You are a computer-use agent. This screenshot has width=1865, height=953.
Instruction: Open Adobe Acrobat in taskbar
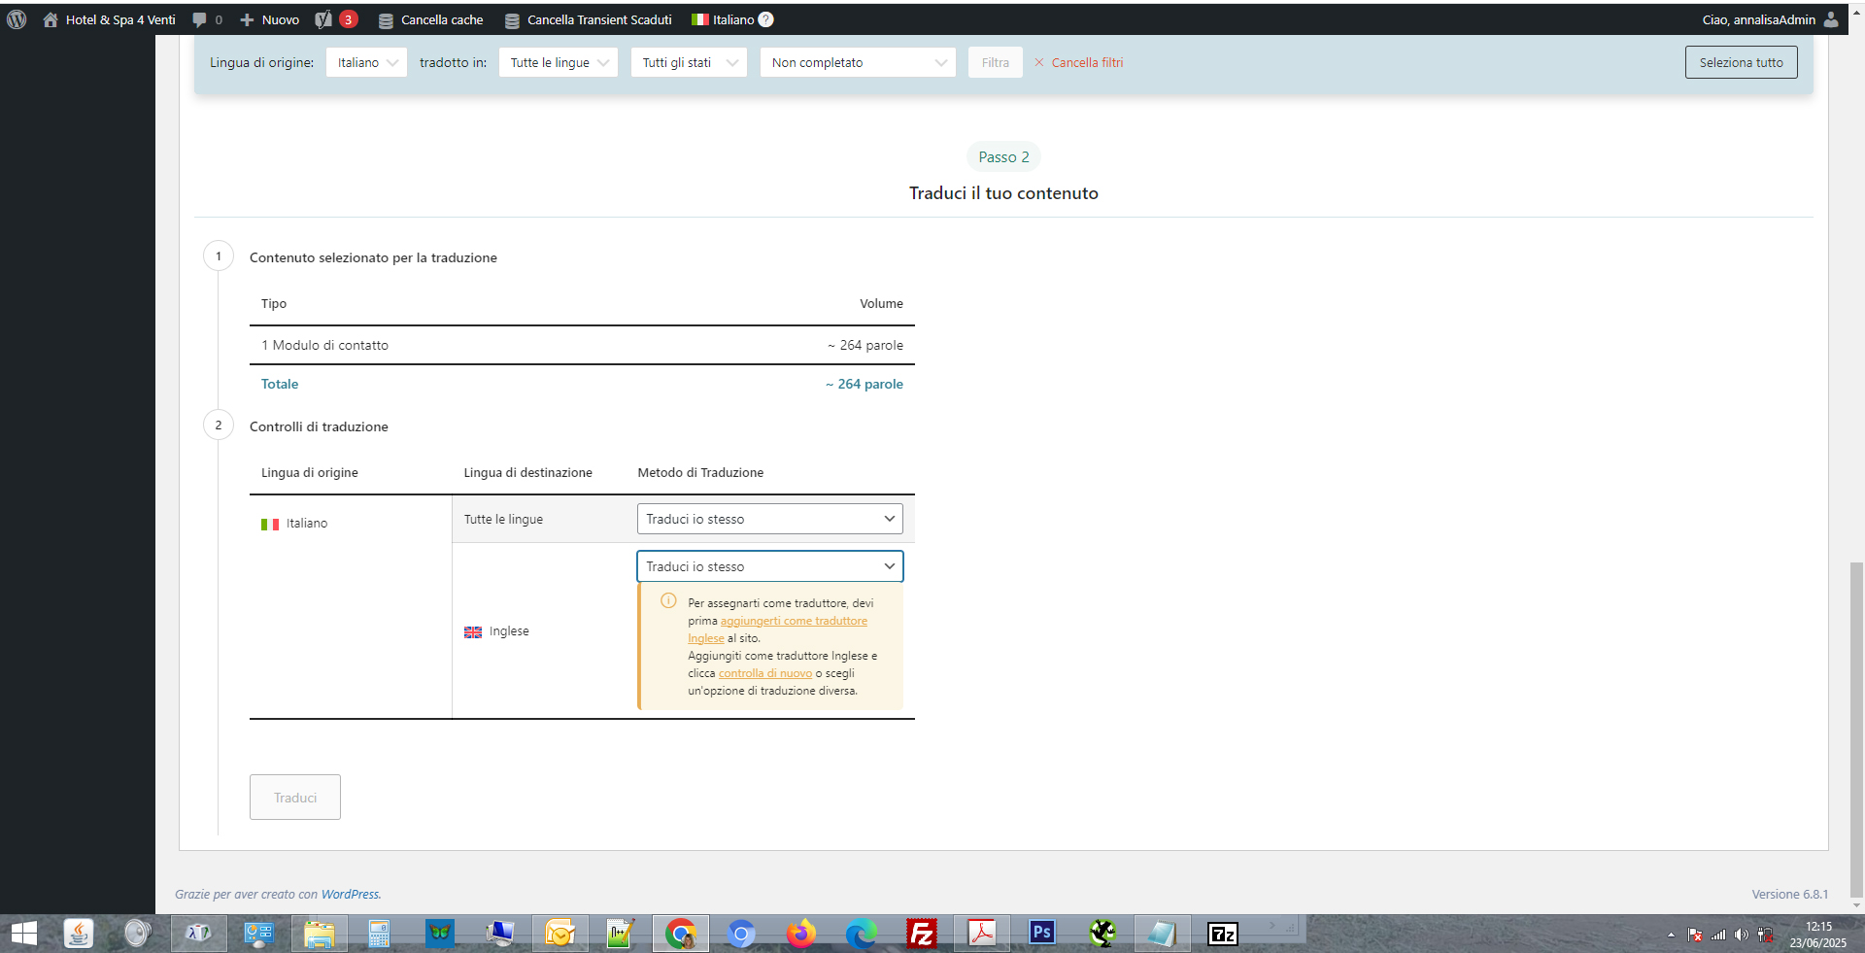point(981,934)
